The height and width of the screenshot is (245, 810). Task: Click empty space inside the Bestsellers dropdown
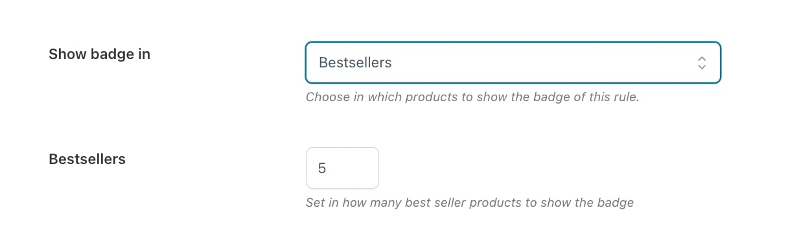point(544,63)
